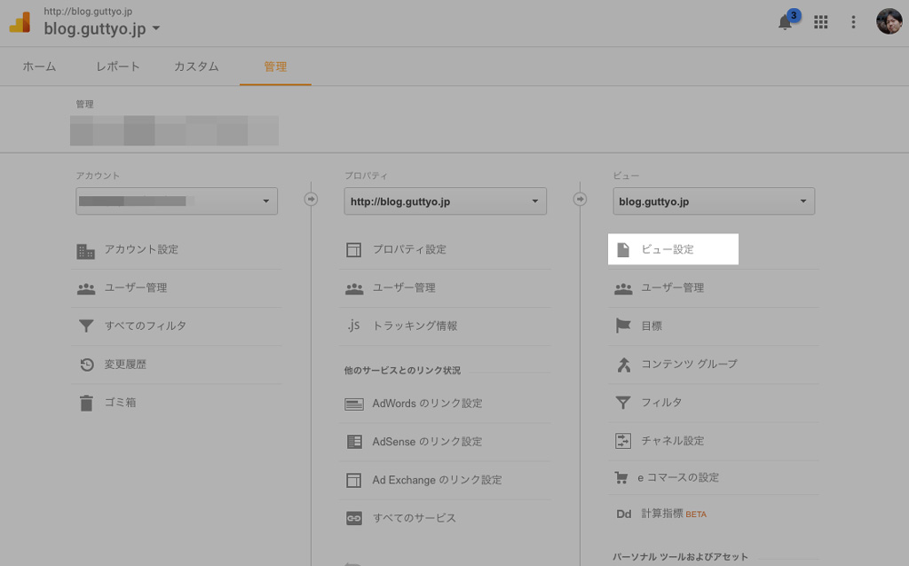The image size is (909, 566).
Task: Click the shopping cart e コマース icon
Action: coord(623,478)
